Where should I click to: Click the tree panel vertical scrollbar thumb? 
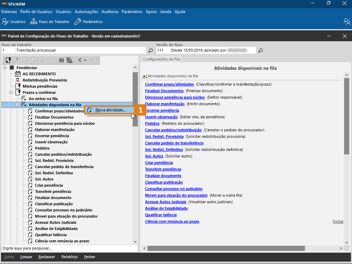tap(135, 99)
